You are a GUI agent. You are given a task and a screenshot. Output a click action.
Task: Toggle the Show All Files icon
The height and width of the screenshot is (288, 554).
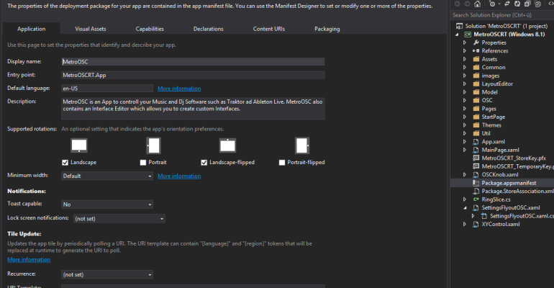537,4
